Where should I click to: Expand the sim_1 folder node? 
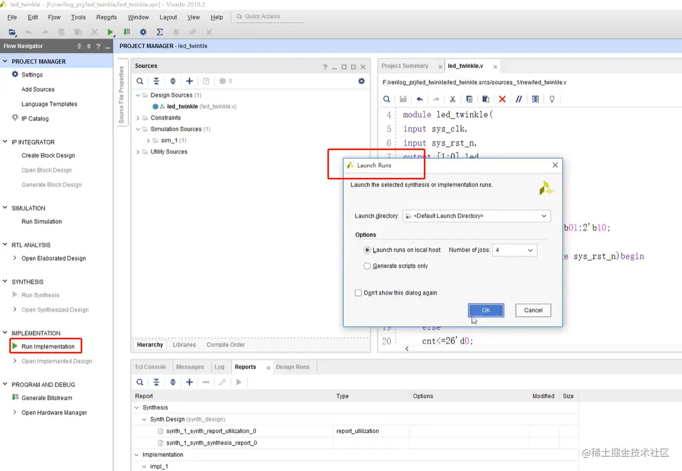148,140
